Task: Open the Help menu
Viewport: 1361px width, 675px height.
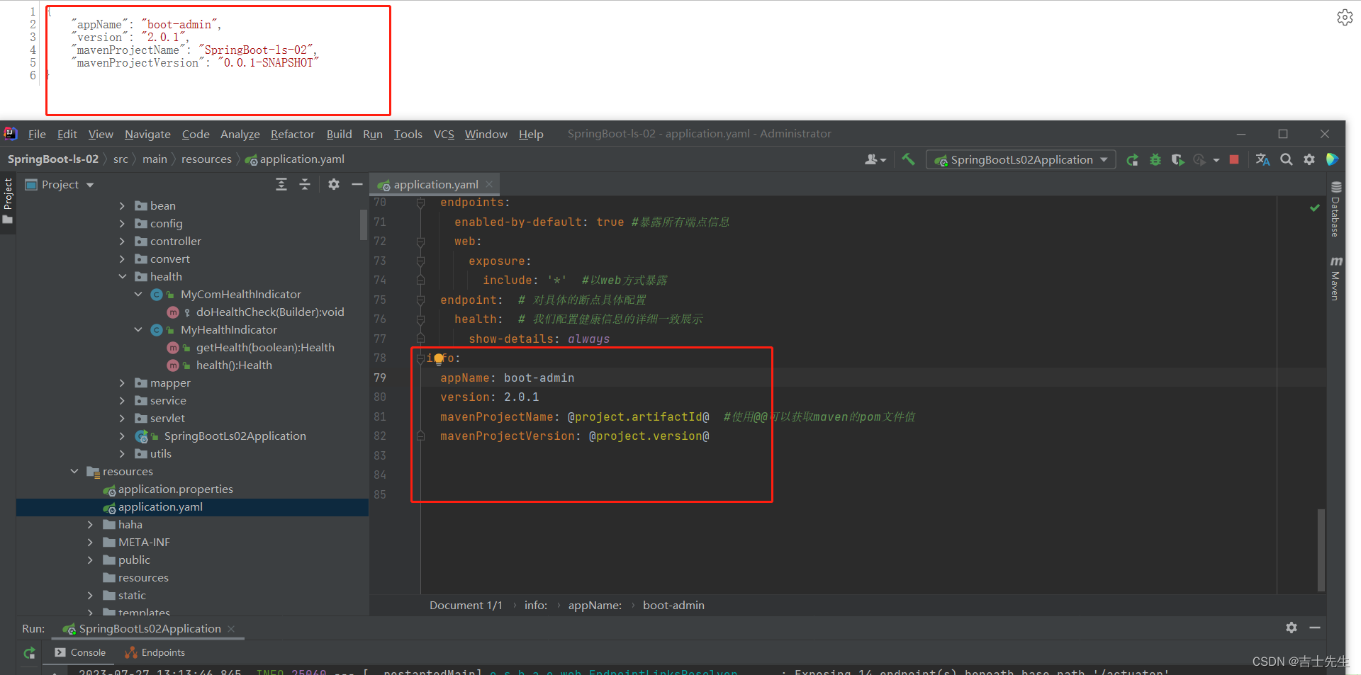Action: pos(531,134)
